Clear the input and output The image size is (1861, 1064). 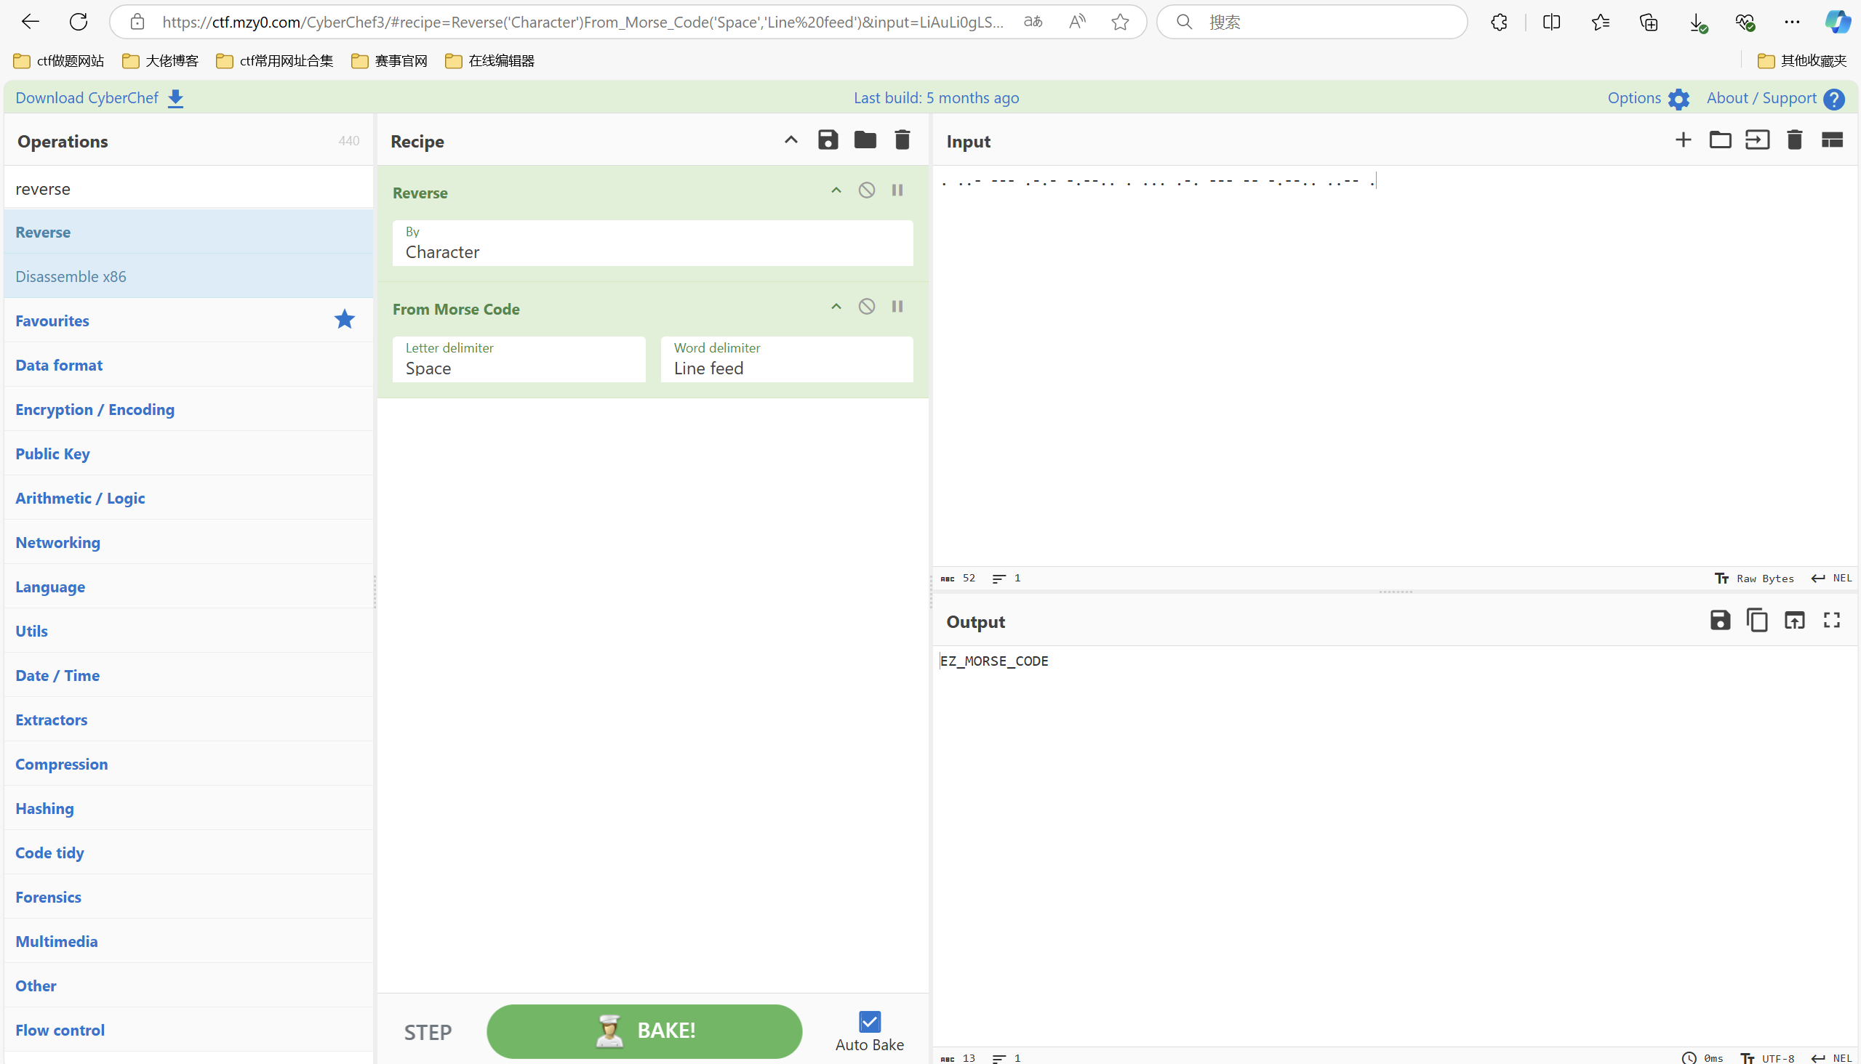coord(1793,140)
